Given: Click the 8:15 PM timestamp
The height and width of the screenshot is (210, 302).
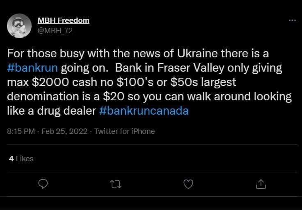Looking at the screenshot, I should (x=21, y=131).
